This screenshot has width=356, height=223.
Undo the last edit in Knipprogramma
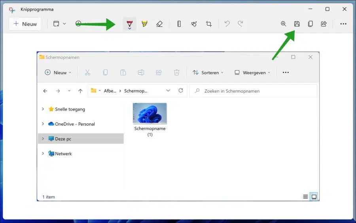227,24
